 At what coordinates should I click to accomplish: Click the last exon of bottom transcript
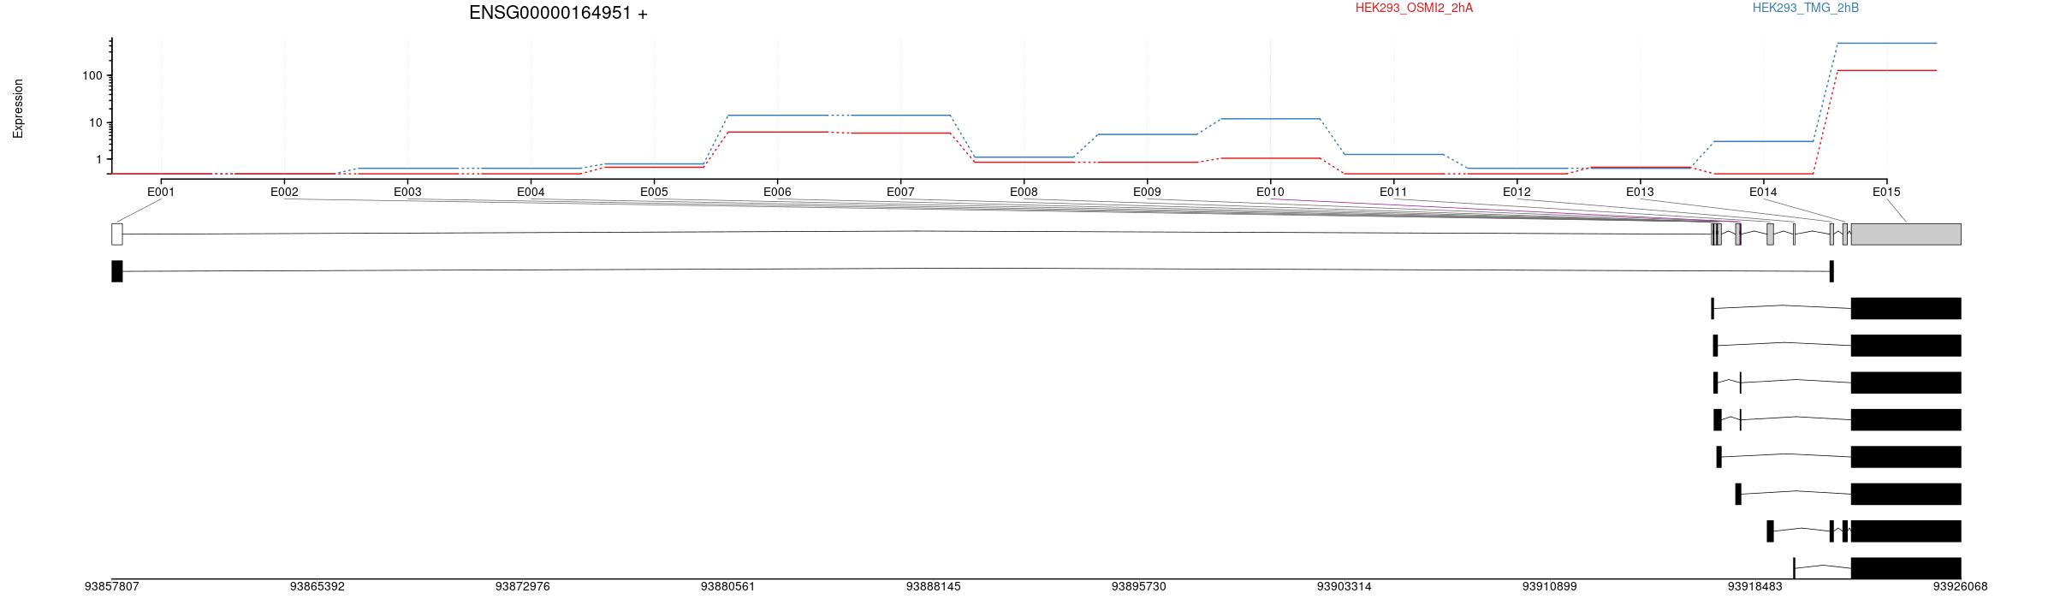1906,568
